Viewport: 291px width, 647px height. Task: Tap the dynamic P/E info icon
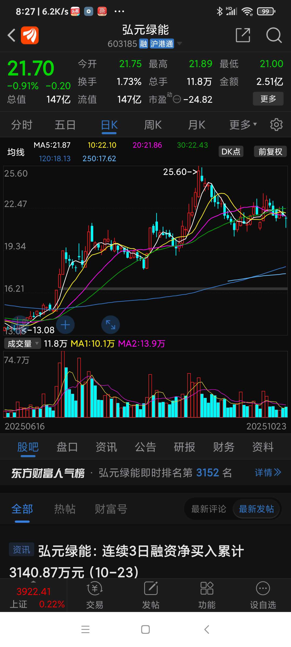click(177, 99)
